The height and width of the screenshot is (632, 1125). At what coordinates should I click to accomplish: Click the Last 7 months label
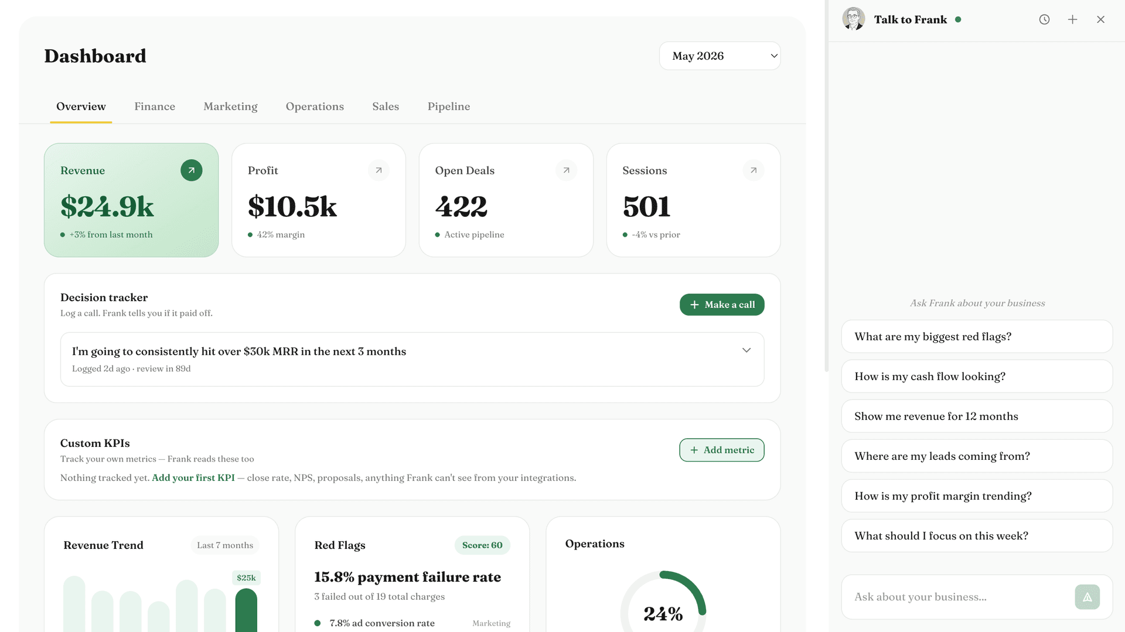[x=225, y=545]
